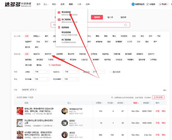Open 发布时间 近7天 dropdown
172x140 pixels.
click(x=98, y=72)
